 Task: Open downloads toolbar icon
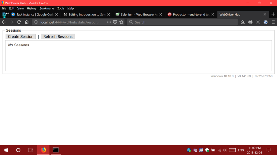point(243,22)
